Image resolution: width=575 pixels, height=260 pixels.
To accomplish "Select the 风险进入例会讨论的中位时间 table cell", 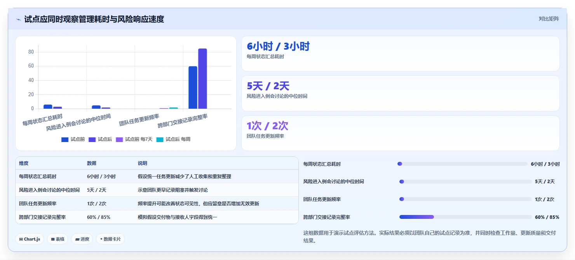I will pyautogui.click(x=49, y=190).
